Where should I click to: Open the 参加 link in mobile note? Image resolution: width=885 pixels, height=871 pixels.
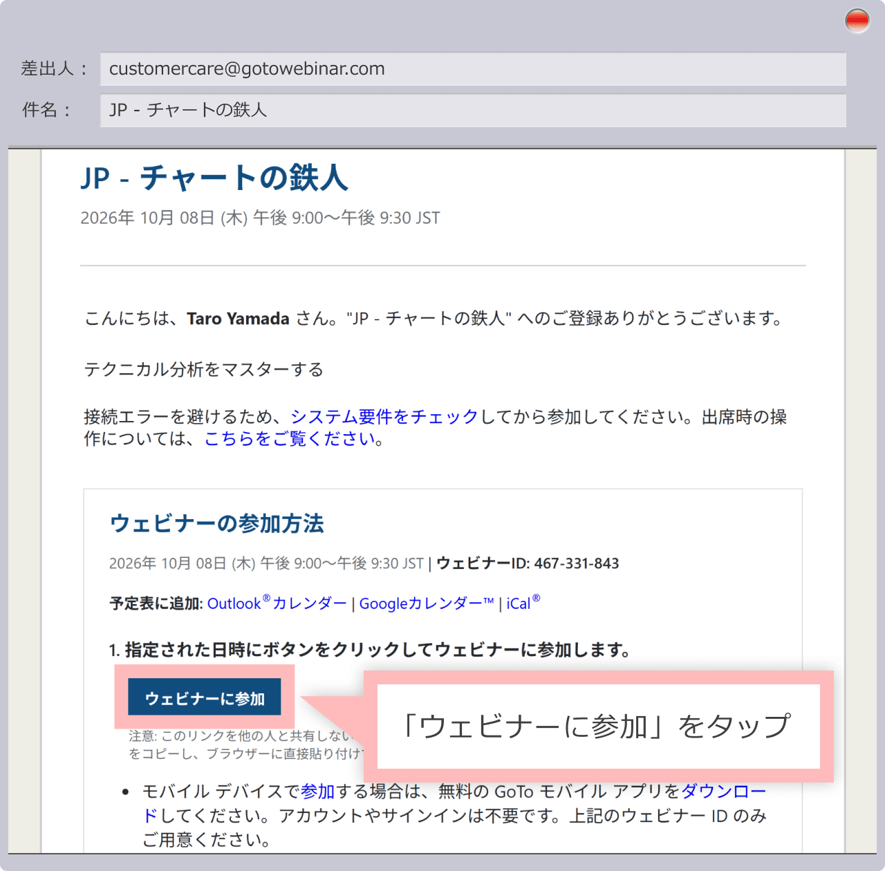tap(317, 792)
